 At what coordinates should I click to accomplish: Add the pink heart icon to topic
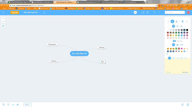click(182, 49)
